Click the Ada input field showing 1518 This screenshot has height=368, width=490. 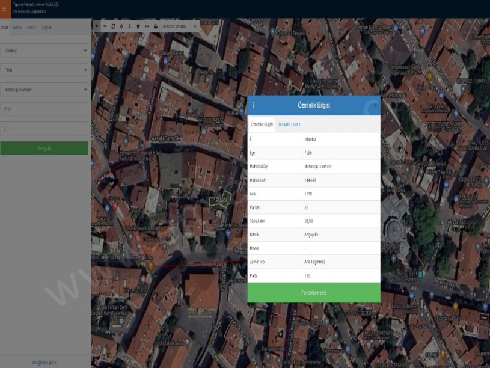[44, 109]
